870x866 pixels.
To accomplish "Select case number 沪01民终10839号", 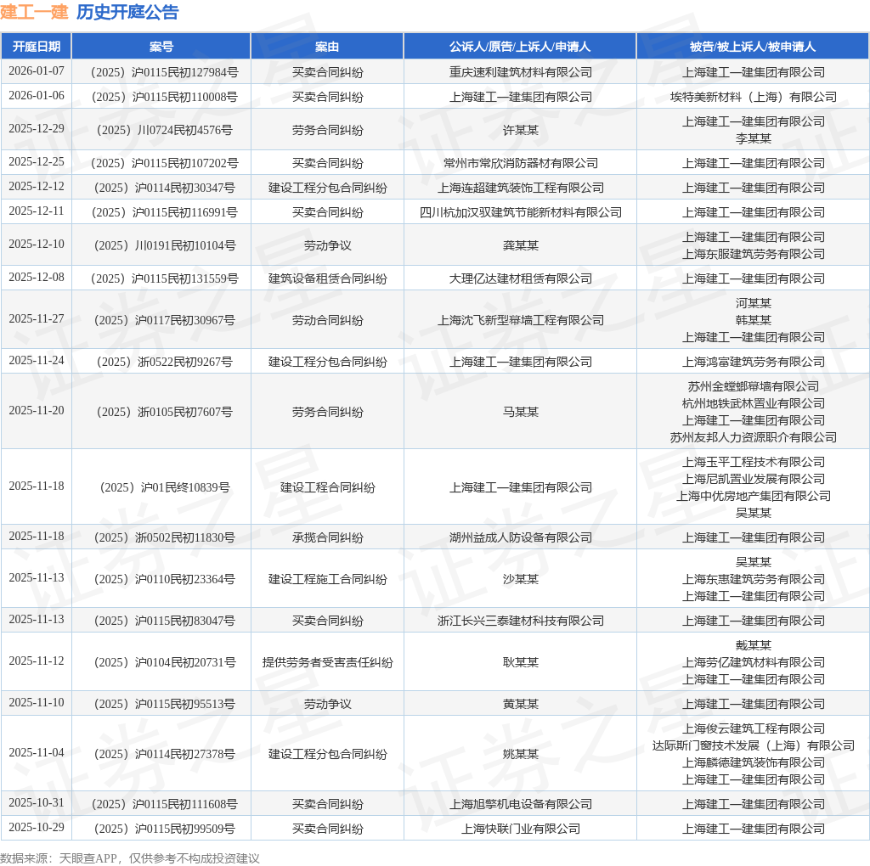I will [164, 487].
